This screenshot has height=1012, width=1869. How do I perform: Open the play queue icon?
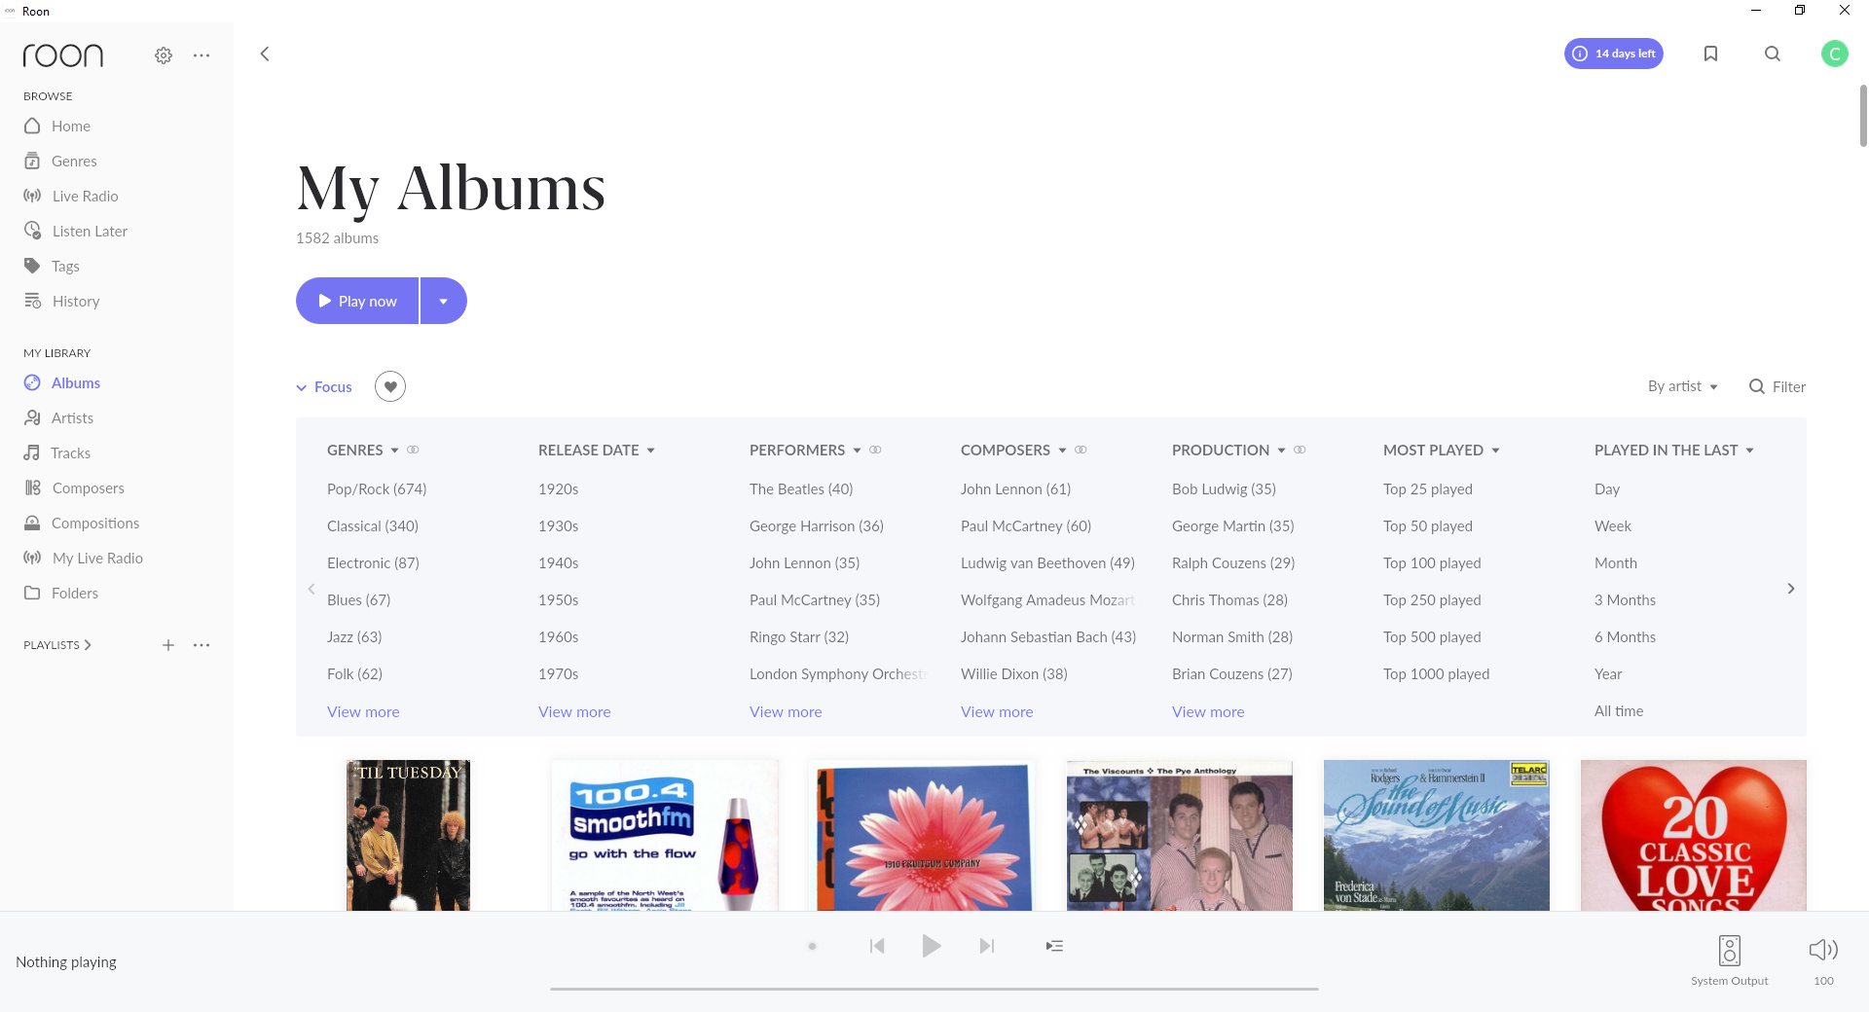click(1054, 946)
